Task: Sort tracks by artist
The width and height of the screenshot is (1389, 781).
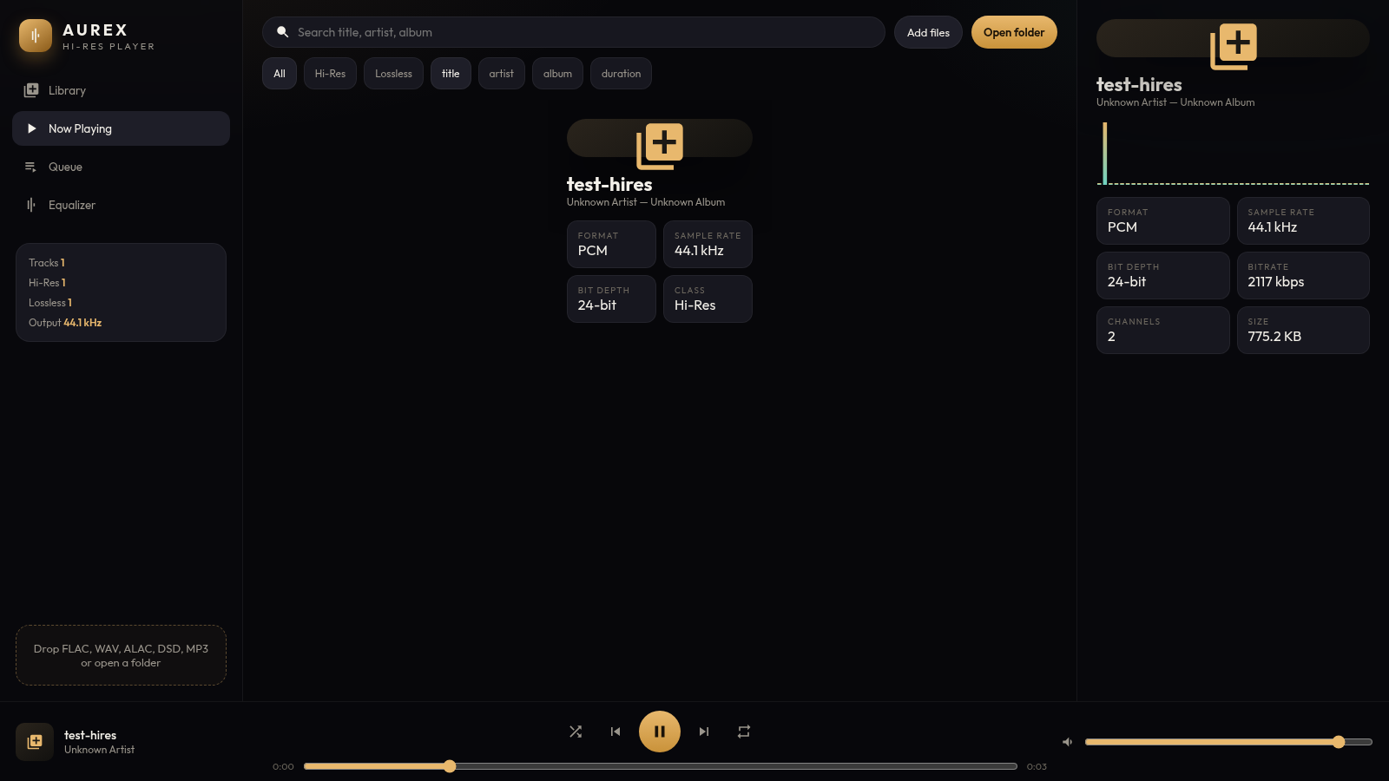Action: 501,74
